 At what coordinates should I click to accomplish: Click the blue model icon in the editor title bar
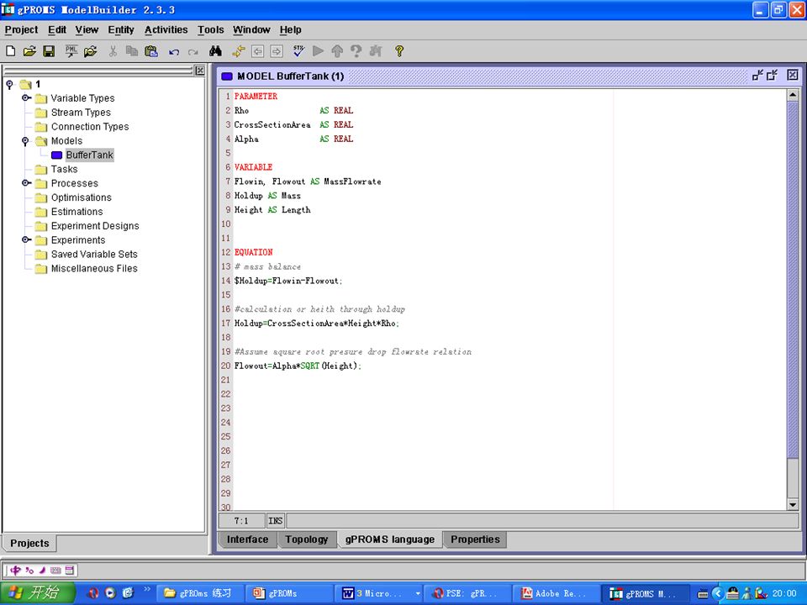tap(226, 76)
